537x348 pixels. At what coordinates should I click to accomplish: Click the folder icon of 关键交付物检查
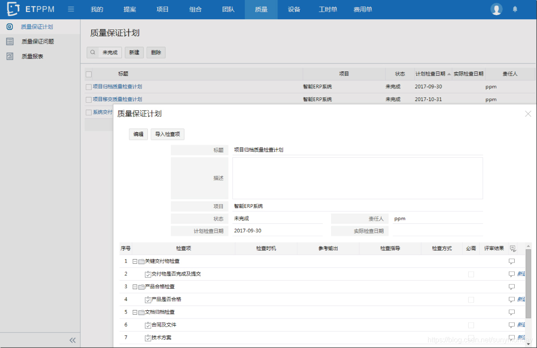tap(142, 261)
